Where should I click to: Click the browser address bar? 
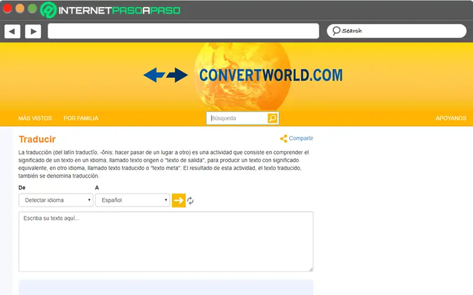(183, 31)
